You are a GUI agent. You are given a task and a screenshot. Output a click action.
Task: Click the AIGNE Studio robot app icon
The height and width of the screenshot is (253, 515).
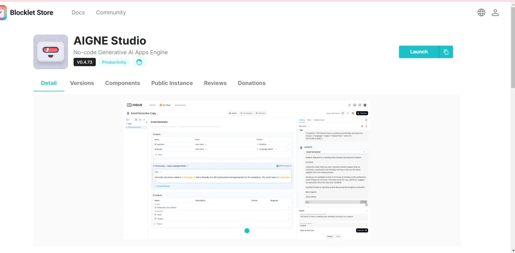pos(51,52)
